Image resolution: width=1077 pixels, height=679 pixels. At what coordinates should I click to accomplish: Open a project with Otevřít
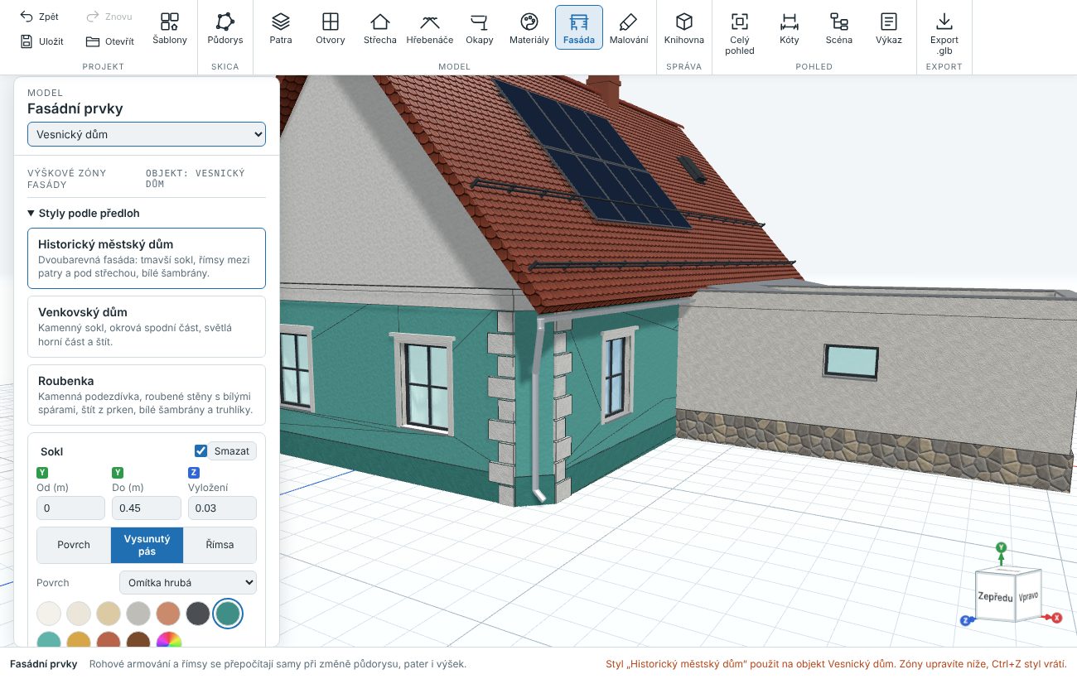(x=109, y=41)
